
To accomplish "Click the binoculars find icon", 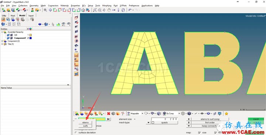I will click(76, 45).
